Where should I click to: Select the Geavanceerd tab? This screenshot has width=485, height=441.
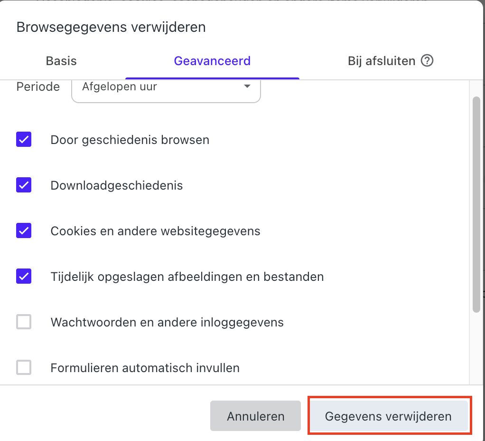click(x=212, y=61)
